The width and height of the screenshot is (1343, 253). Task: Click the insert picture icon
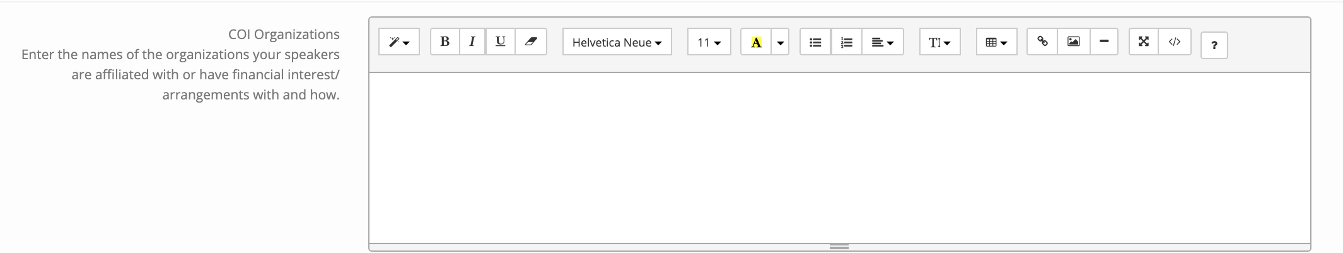[1073, 42]
